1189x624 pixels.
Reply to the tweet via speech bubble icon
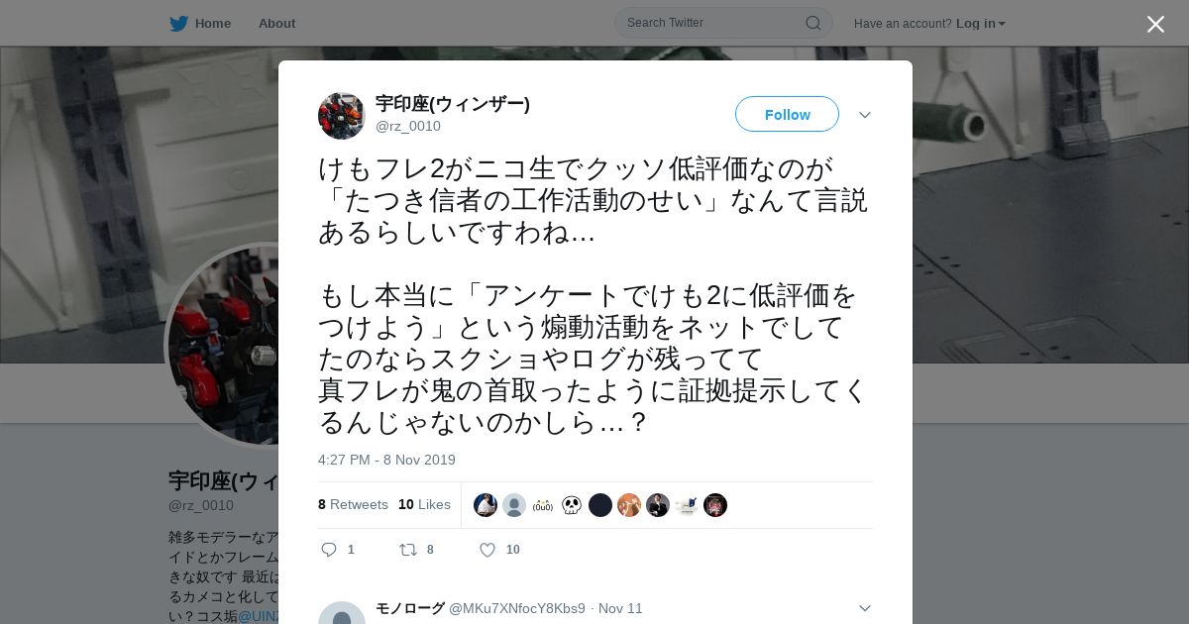tap(329, 550)
